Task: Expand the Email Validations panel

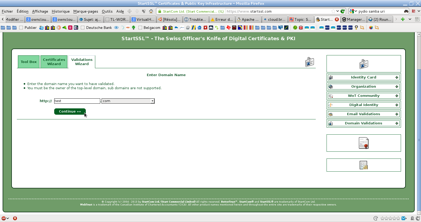Action: (x=364, y=114)
